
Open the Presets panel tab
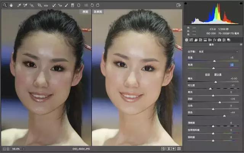tap(224, 40)
